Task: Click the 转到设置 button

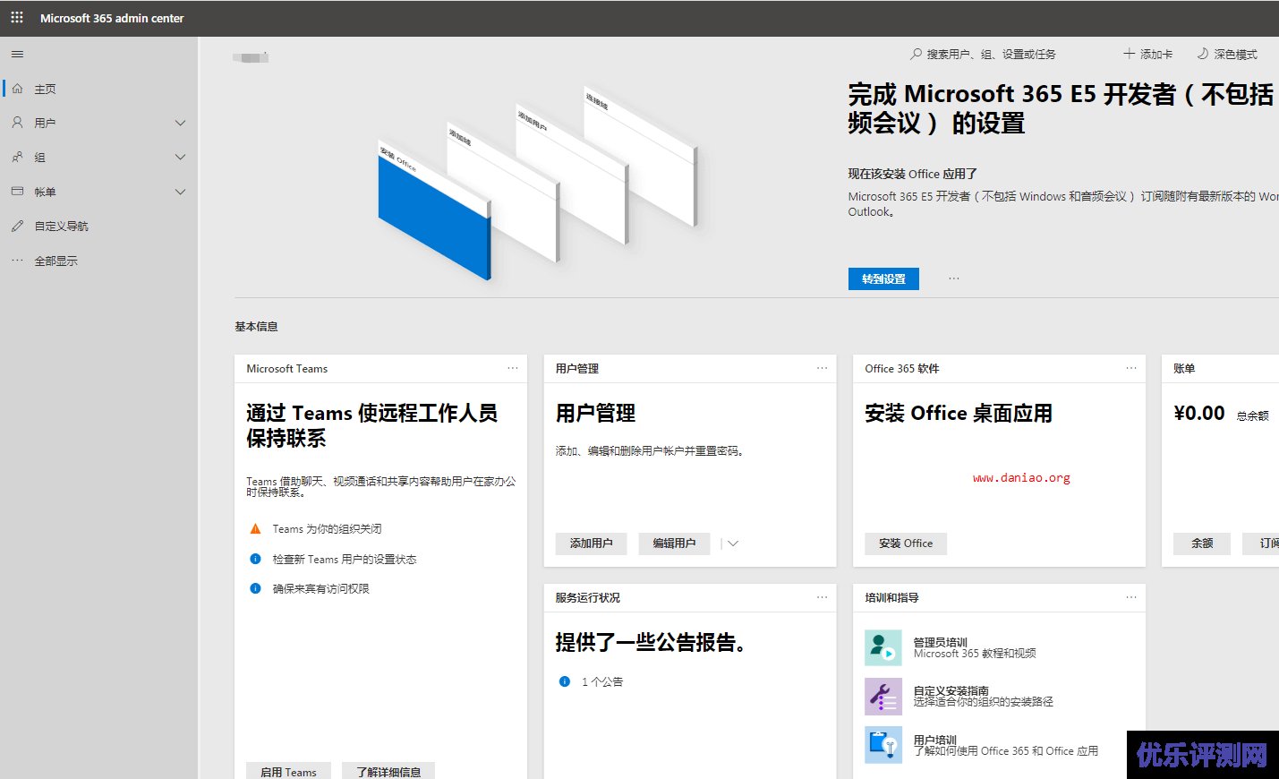Action: [883, 278]
